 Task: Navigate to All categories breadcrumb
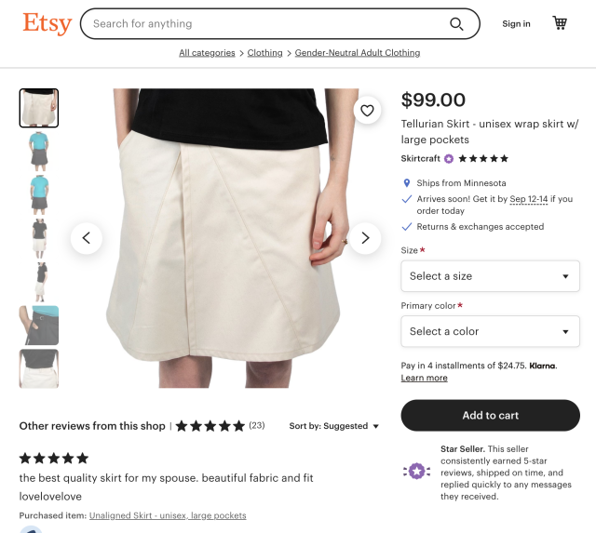[x=207, y=53]
